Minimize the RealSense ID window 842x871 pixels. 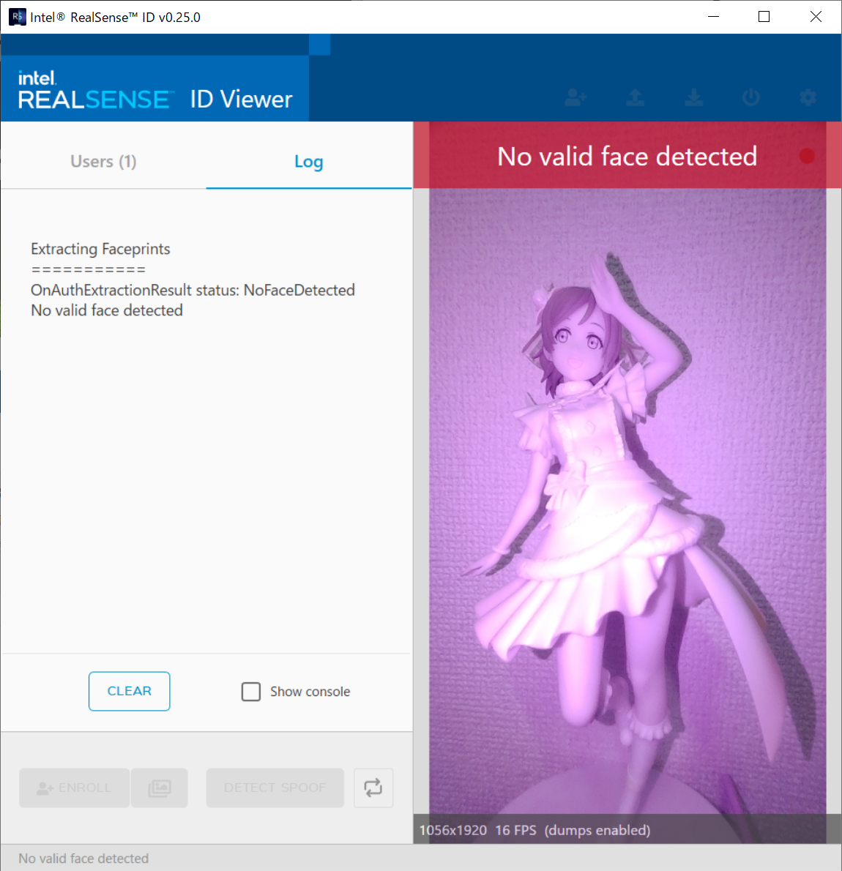(x=714, y=17)
